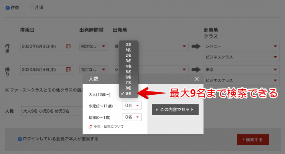Close the 人数 popup with the X
285x154 pixels.
[x=197, y=79]
